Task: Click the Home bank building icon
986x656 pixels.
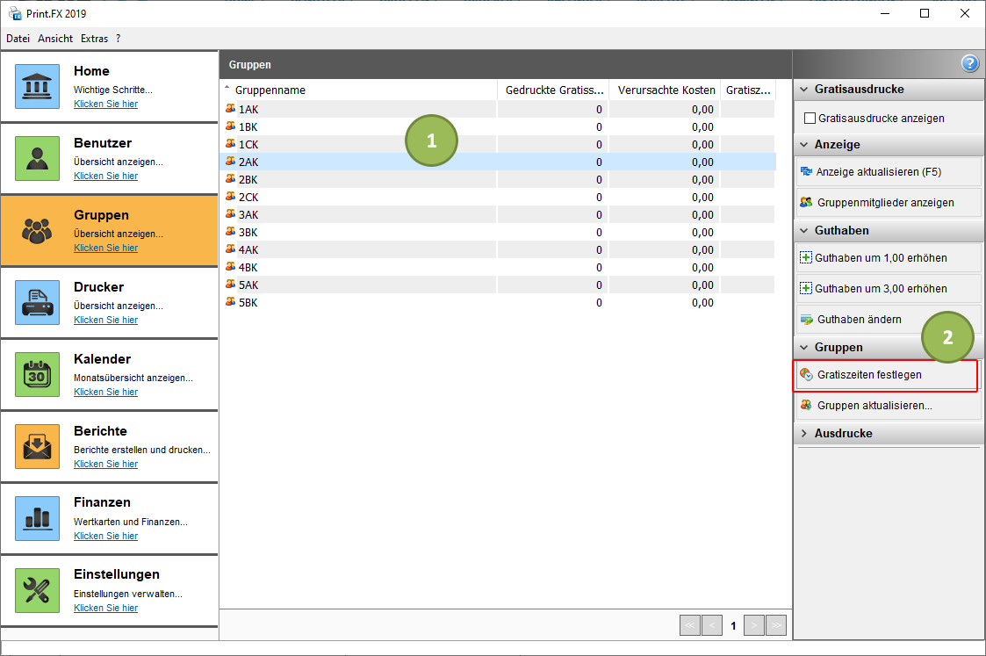Action: click(37, 86)
